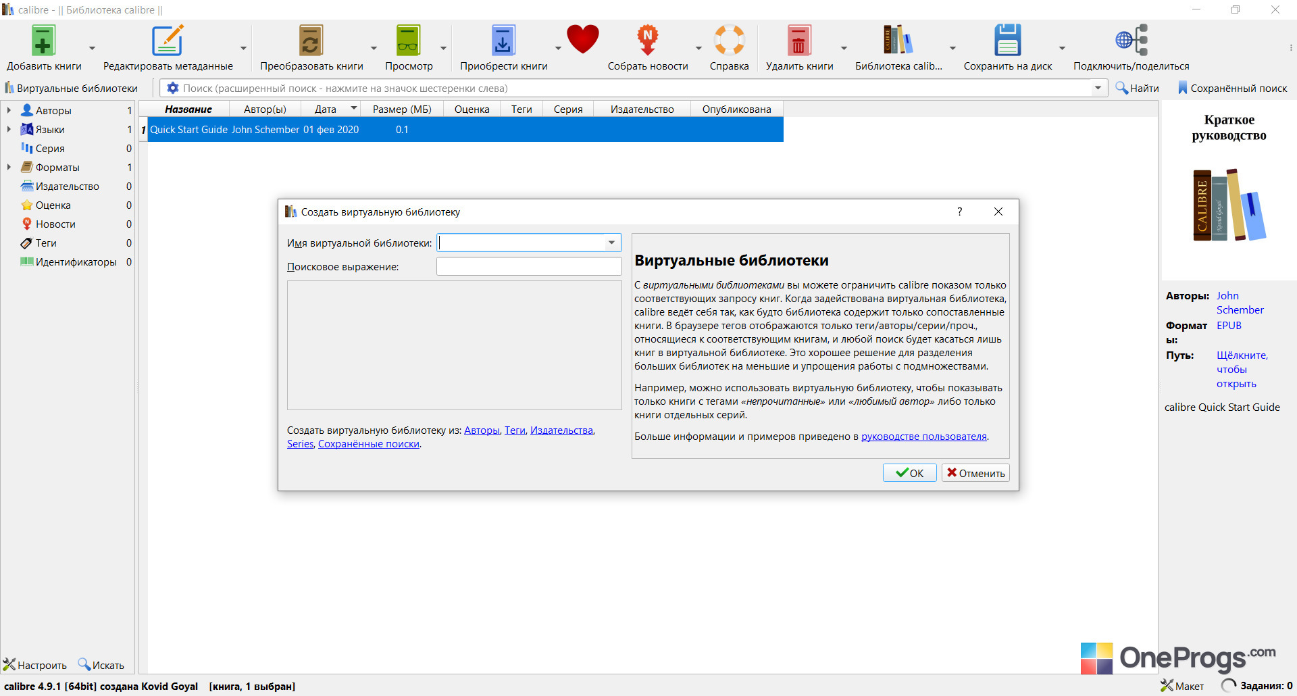The width and height of the screenshot is (1297, 696).
Task: Open the Connect/share toolbar icon
Action: pos(1131,41)
